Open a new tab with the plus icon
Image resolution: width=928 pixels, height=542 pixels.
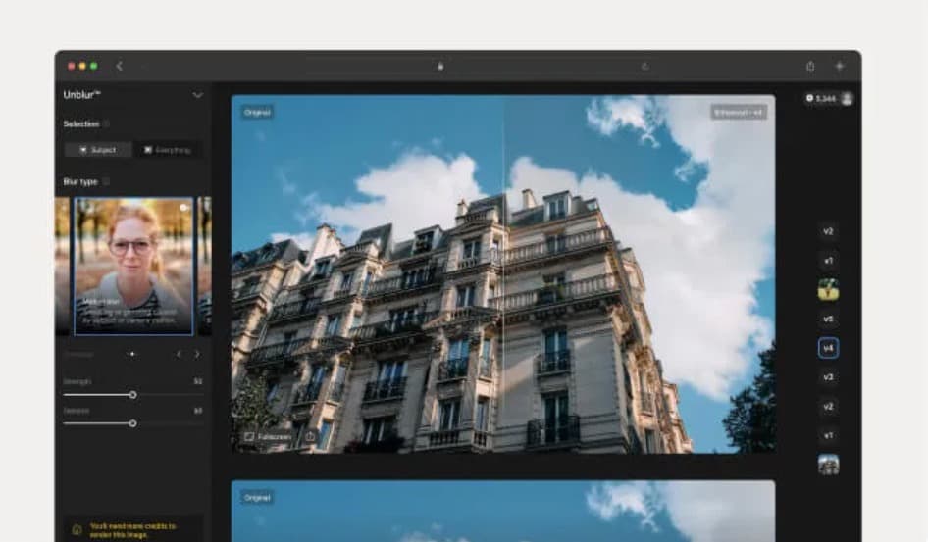pyautogui.click(x=840, y=67)
